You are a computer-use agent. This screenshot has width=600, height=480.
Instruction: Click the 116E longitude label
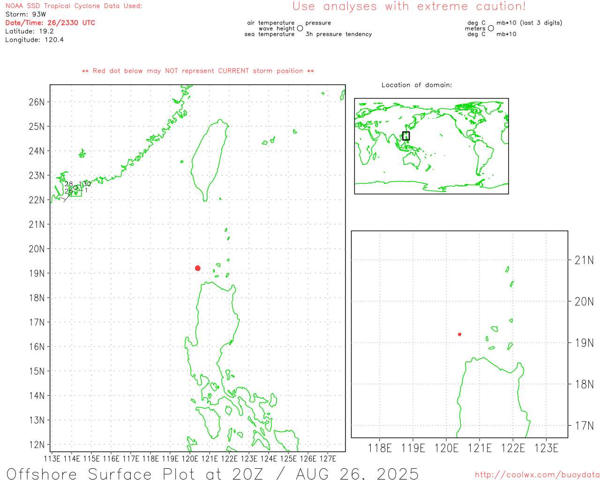pos(111,459)
